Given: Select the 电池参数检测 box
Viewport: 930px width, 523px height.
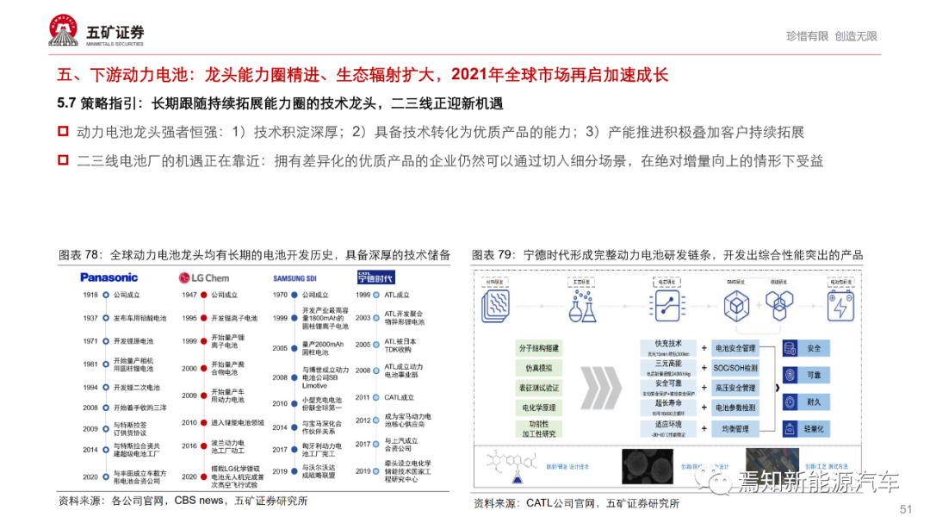Looking at the screenshot, I should 735,408.
